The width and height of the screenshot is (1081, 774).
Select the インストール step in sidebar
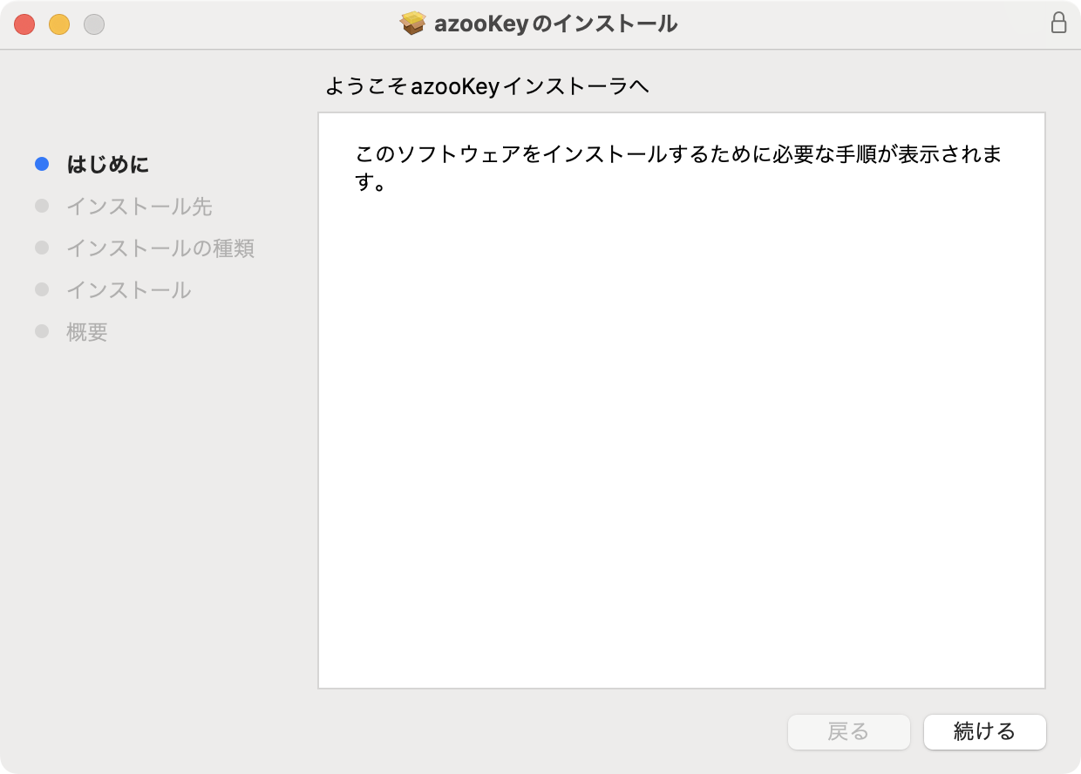tap(128, 290)
